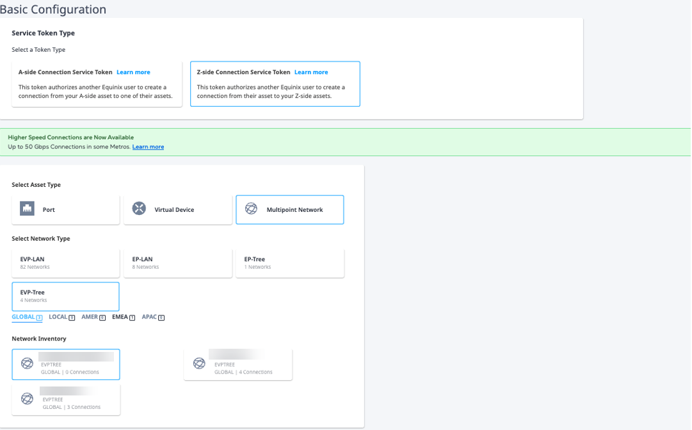
Task: Click the 'Network Inventory' heading
Action: (39, 338)
